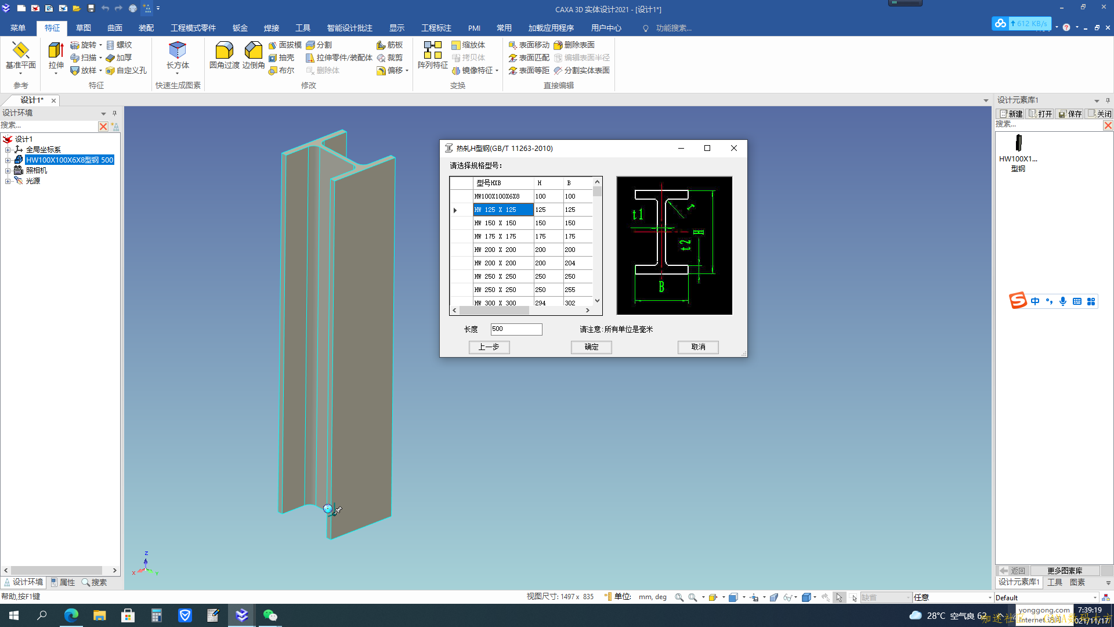Click the 面拔模 draft tool
This screenshot has width=1114, height=627.
coord(285,45)
